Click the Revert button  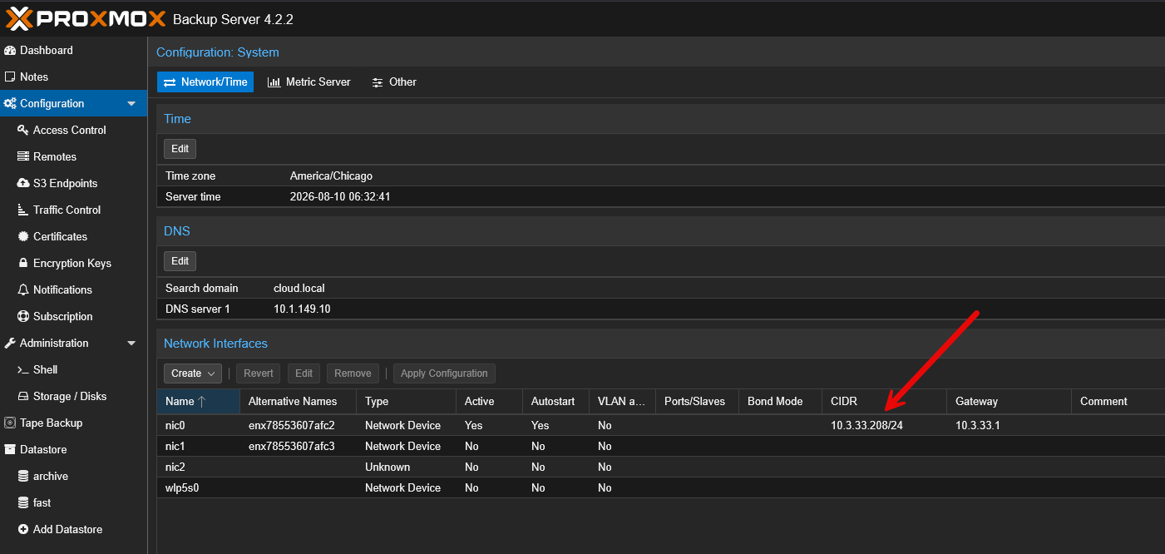(259, 373)
